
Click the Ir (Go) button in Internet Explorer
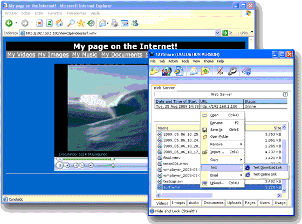click(x=227, y=33)
